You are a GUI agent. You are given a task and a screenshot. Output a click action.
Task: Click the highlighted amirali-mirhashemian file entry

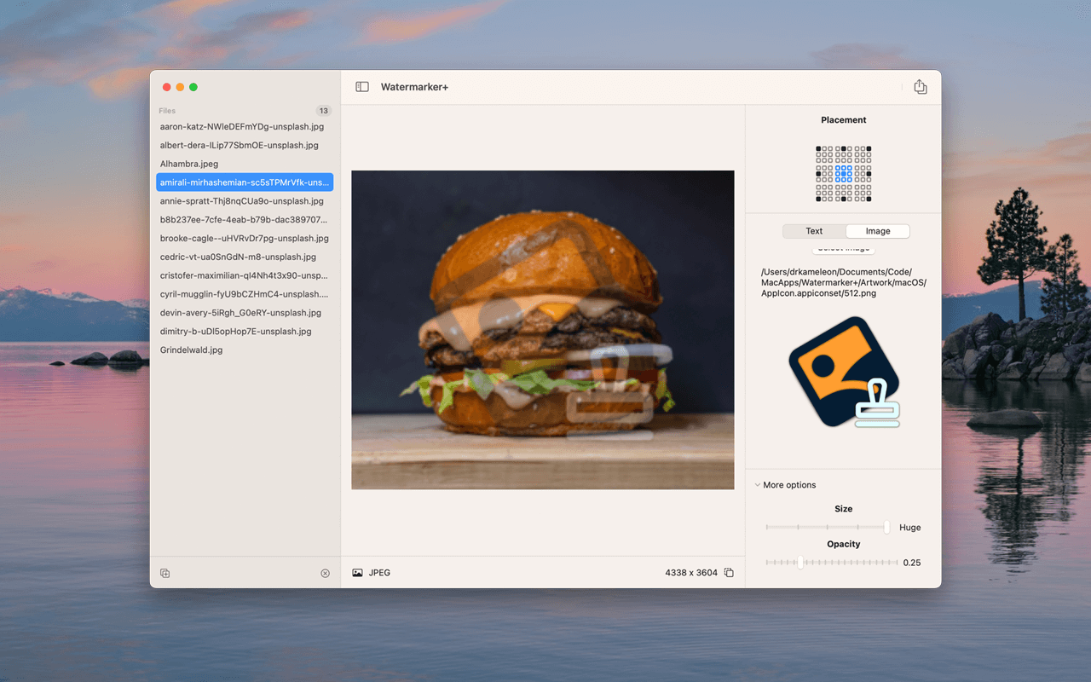[245, 182]
